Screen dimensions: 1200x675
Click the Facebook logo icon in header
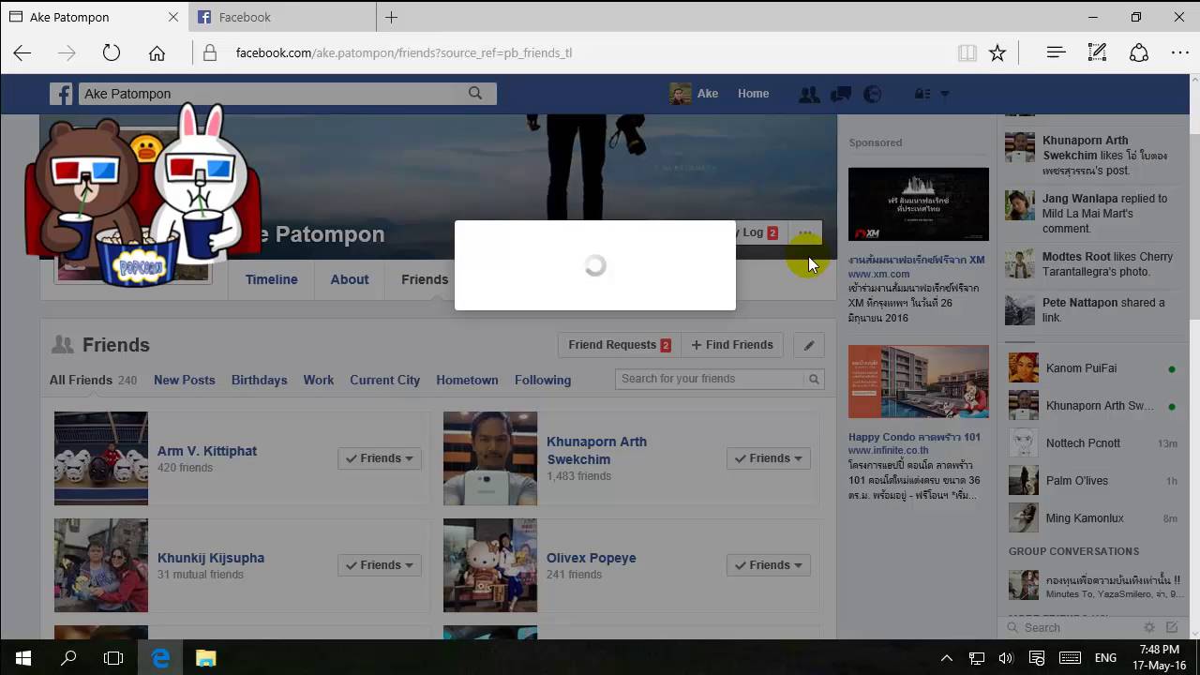pos(61,94)
